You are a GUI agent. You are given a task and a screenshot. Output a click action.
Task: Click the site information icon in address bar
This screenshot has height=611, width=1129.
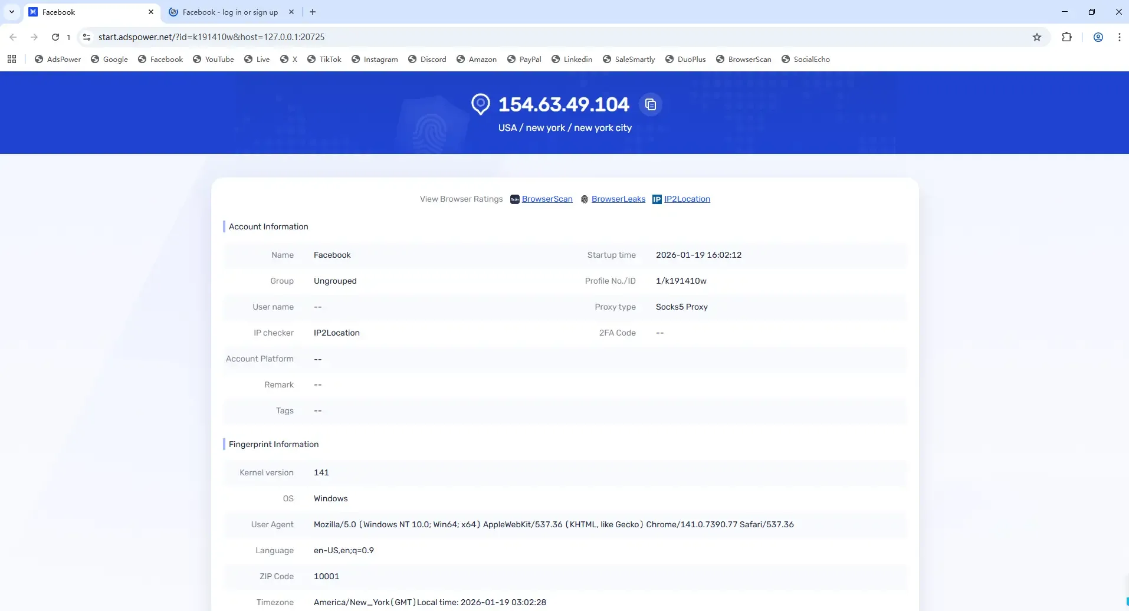87,37
